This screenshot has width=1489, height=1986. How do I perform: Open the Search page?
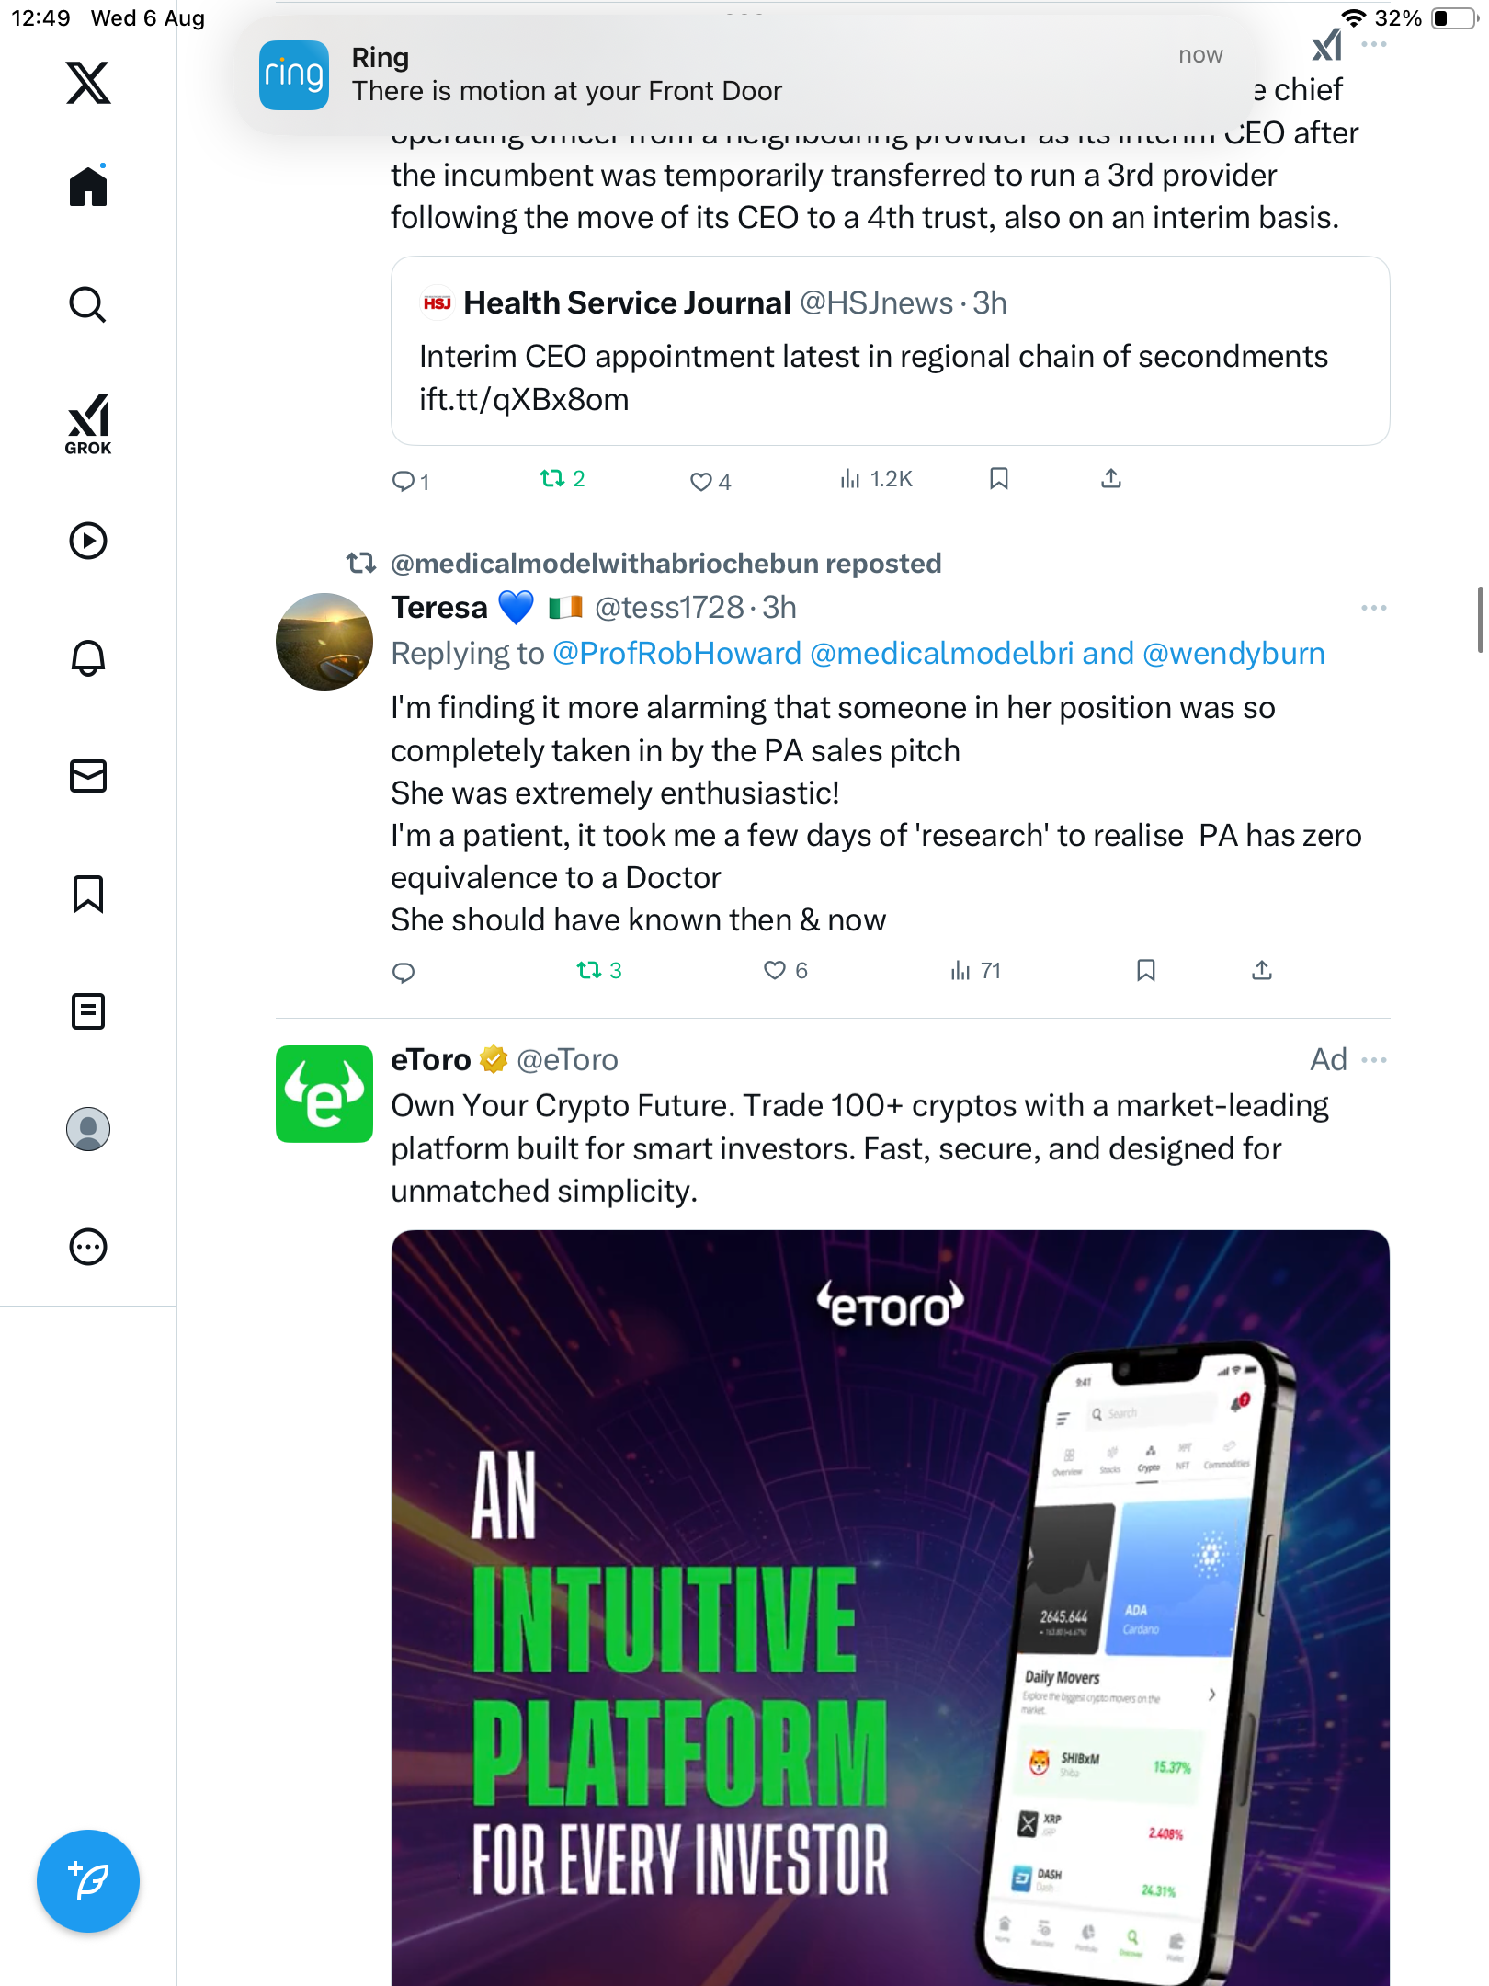pos(88,305)
